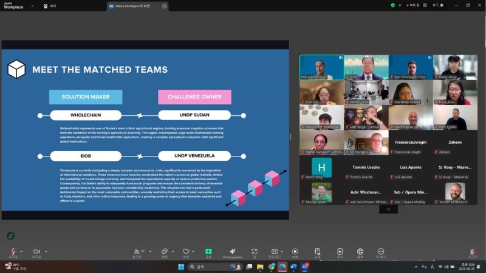The image size is (486, 273).
Task: Open the Docs button
Action: point(340,253)
